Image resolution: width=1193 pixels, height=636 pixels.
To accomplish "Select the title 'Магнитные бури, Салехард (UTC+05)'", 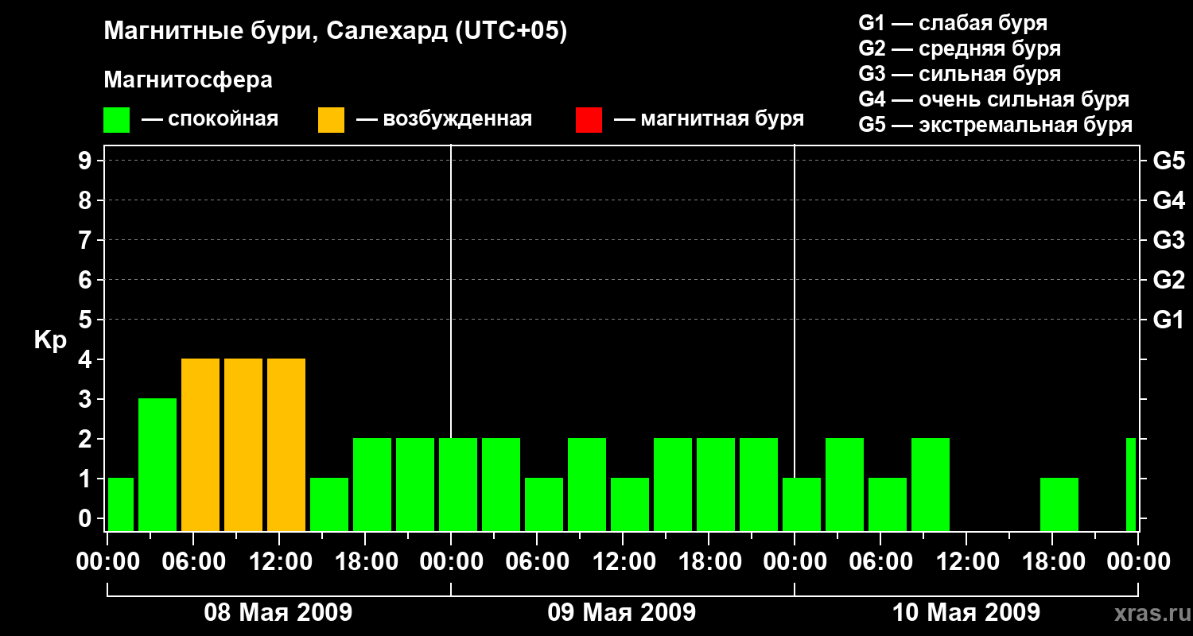I will pyautogui.click(x=336, y=32).
